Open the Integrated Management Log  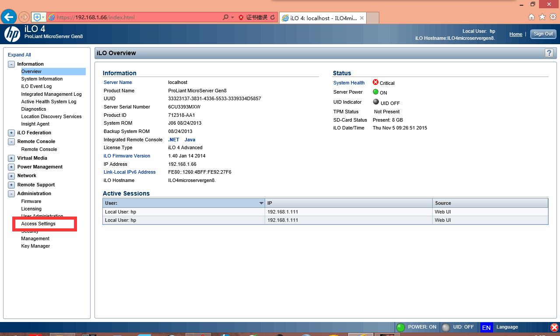click(51, 94)
